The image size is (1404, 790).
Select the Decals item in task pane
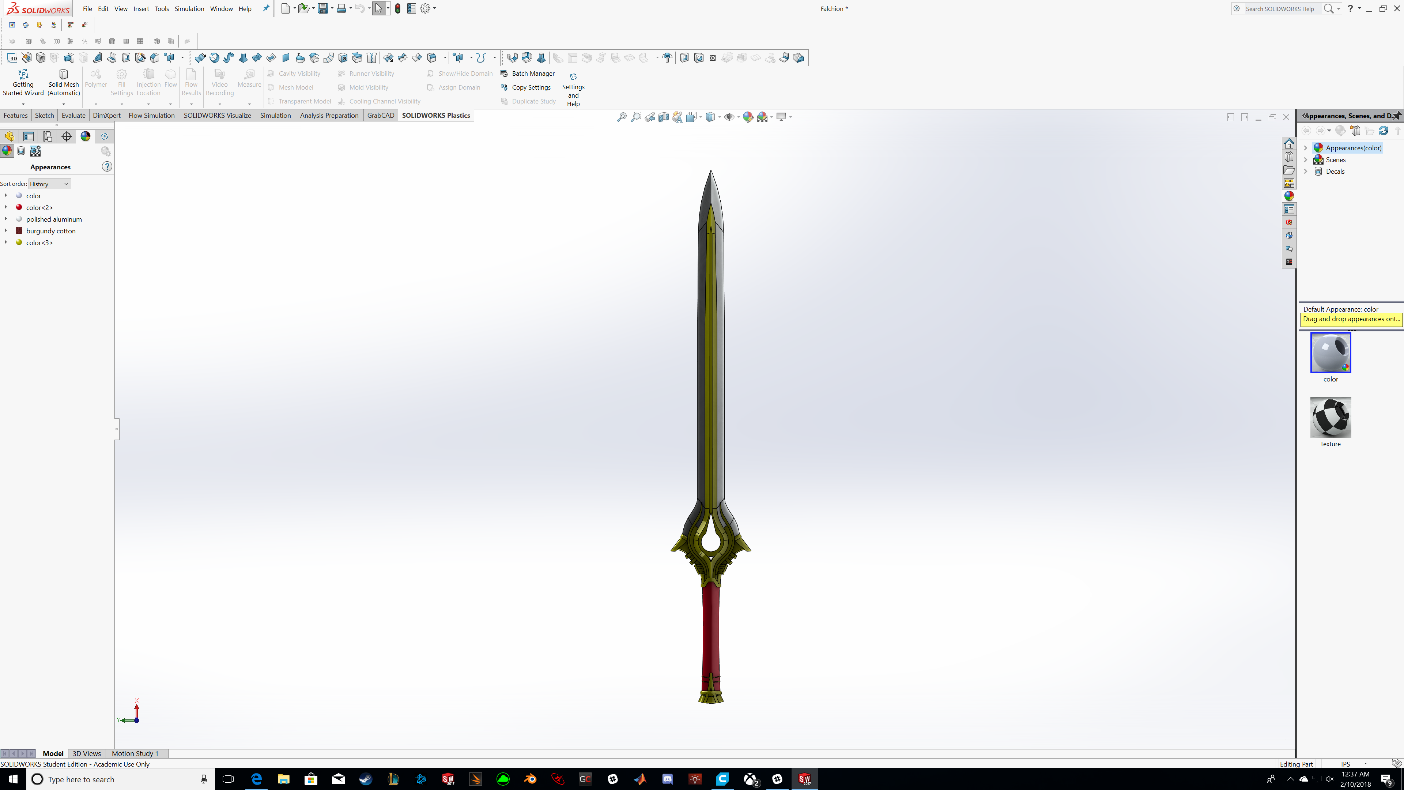1335,171
